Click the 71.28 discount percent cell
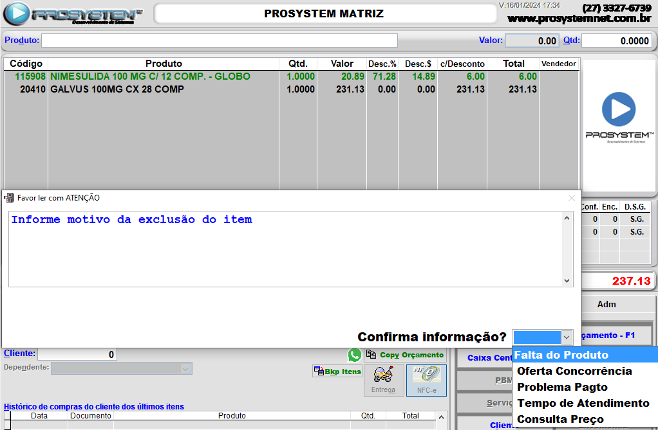 pos(384,76)
